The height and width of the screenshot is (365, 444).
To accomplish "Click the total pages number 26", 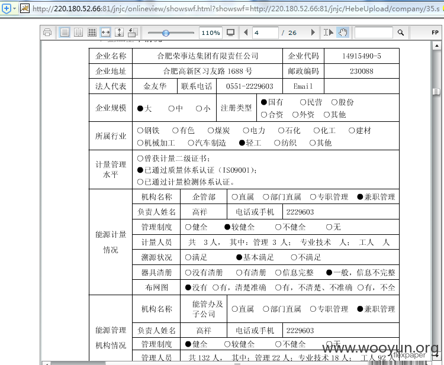I will (x=292, y=33).
